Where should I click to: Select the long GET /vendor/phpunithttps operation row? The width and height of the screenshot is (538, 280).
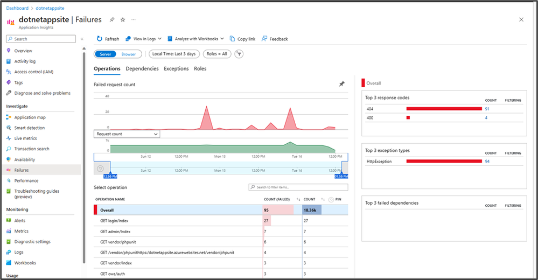pos(221,253)
